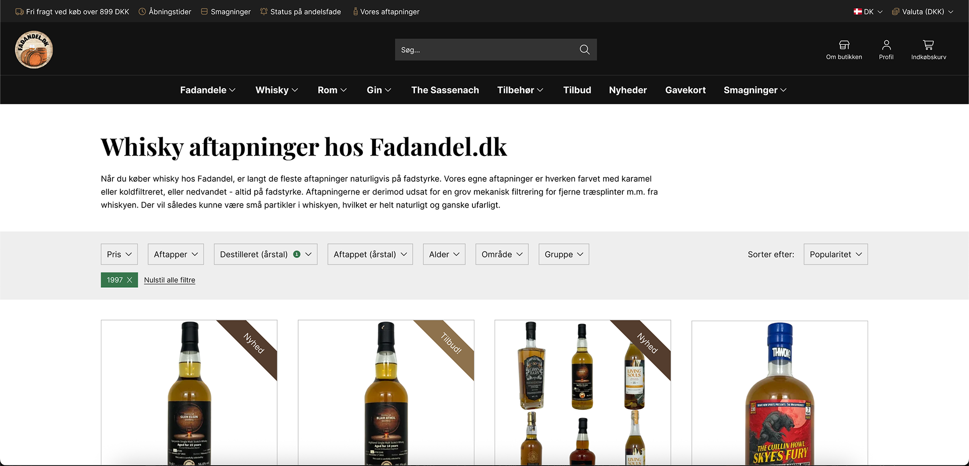Open the Valuta (DKK) currency dropdown
Viewport: 969px width, 466px height.
923,12
